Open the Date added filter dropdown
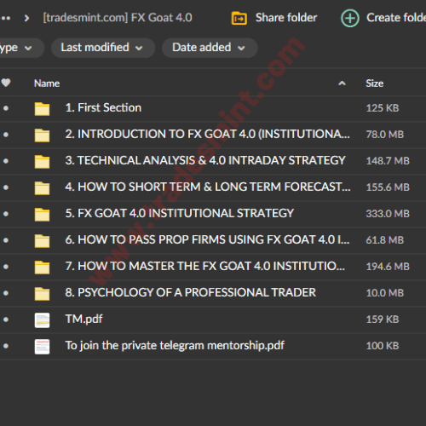The width and height of the screenshot is (426, 426). tap(210, 48)
